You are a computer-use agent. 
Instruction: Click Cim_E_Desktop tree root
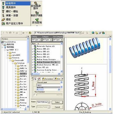10,42
